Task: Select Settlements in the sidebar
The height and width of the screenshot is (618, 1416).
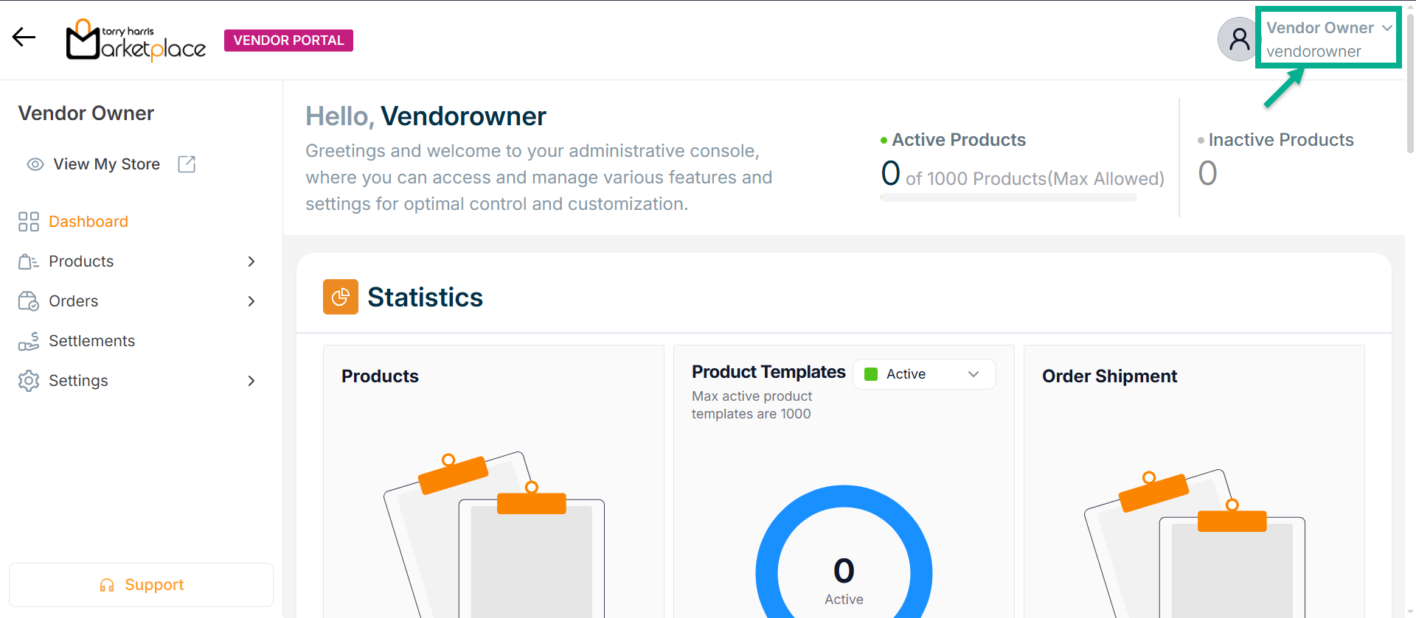Action: 91,341
